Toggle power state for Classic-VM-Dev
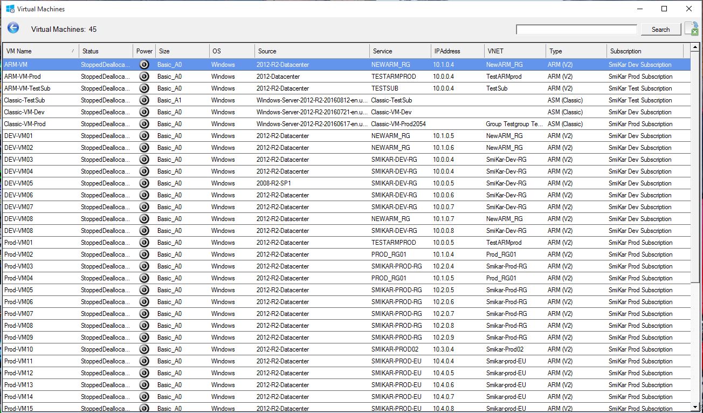 pos(143,112)
